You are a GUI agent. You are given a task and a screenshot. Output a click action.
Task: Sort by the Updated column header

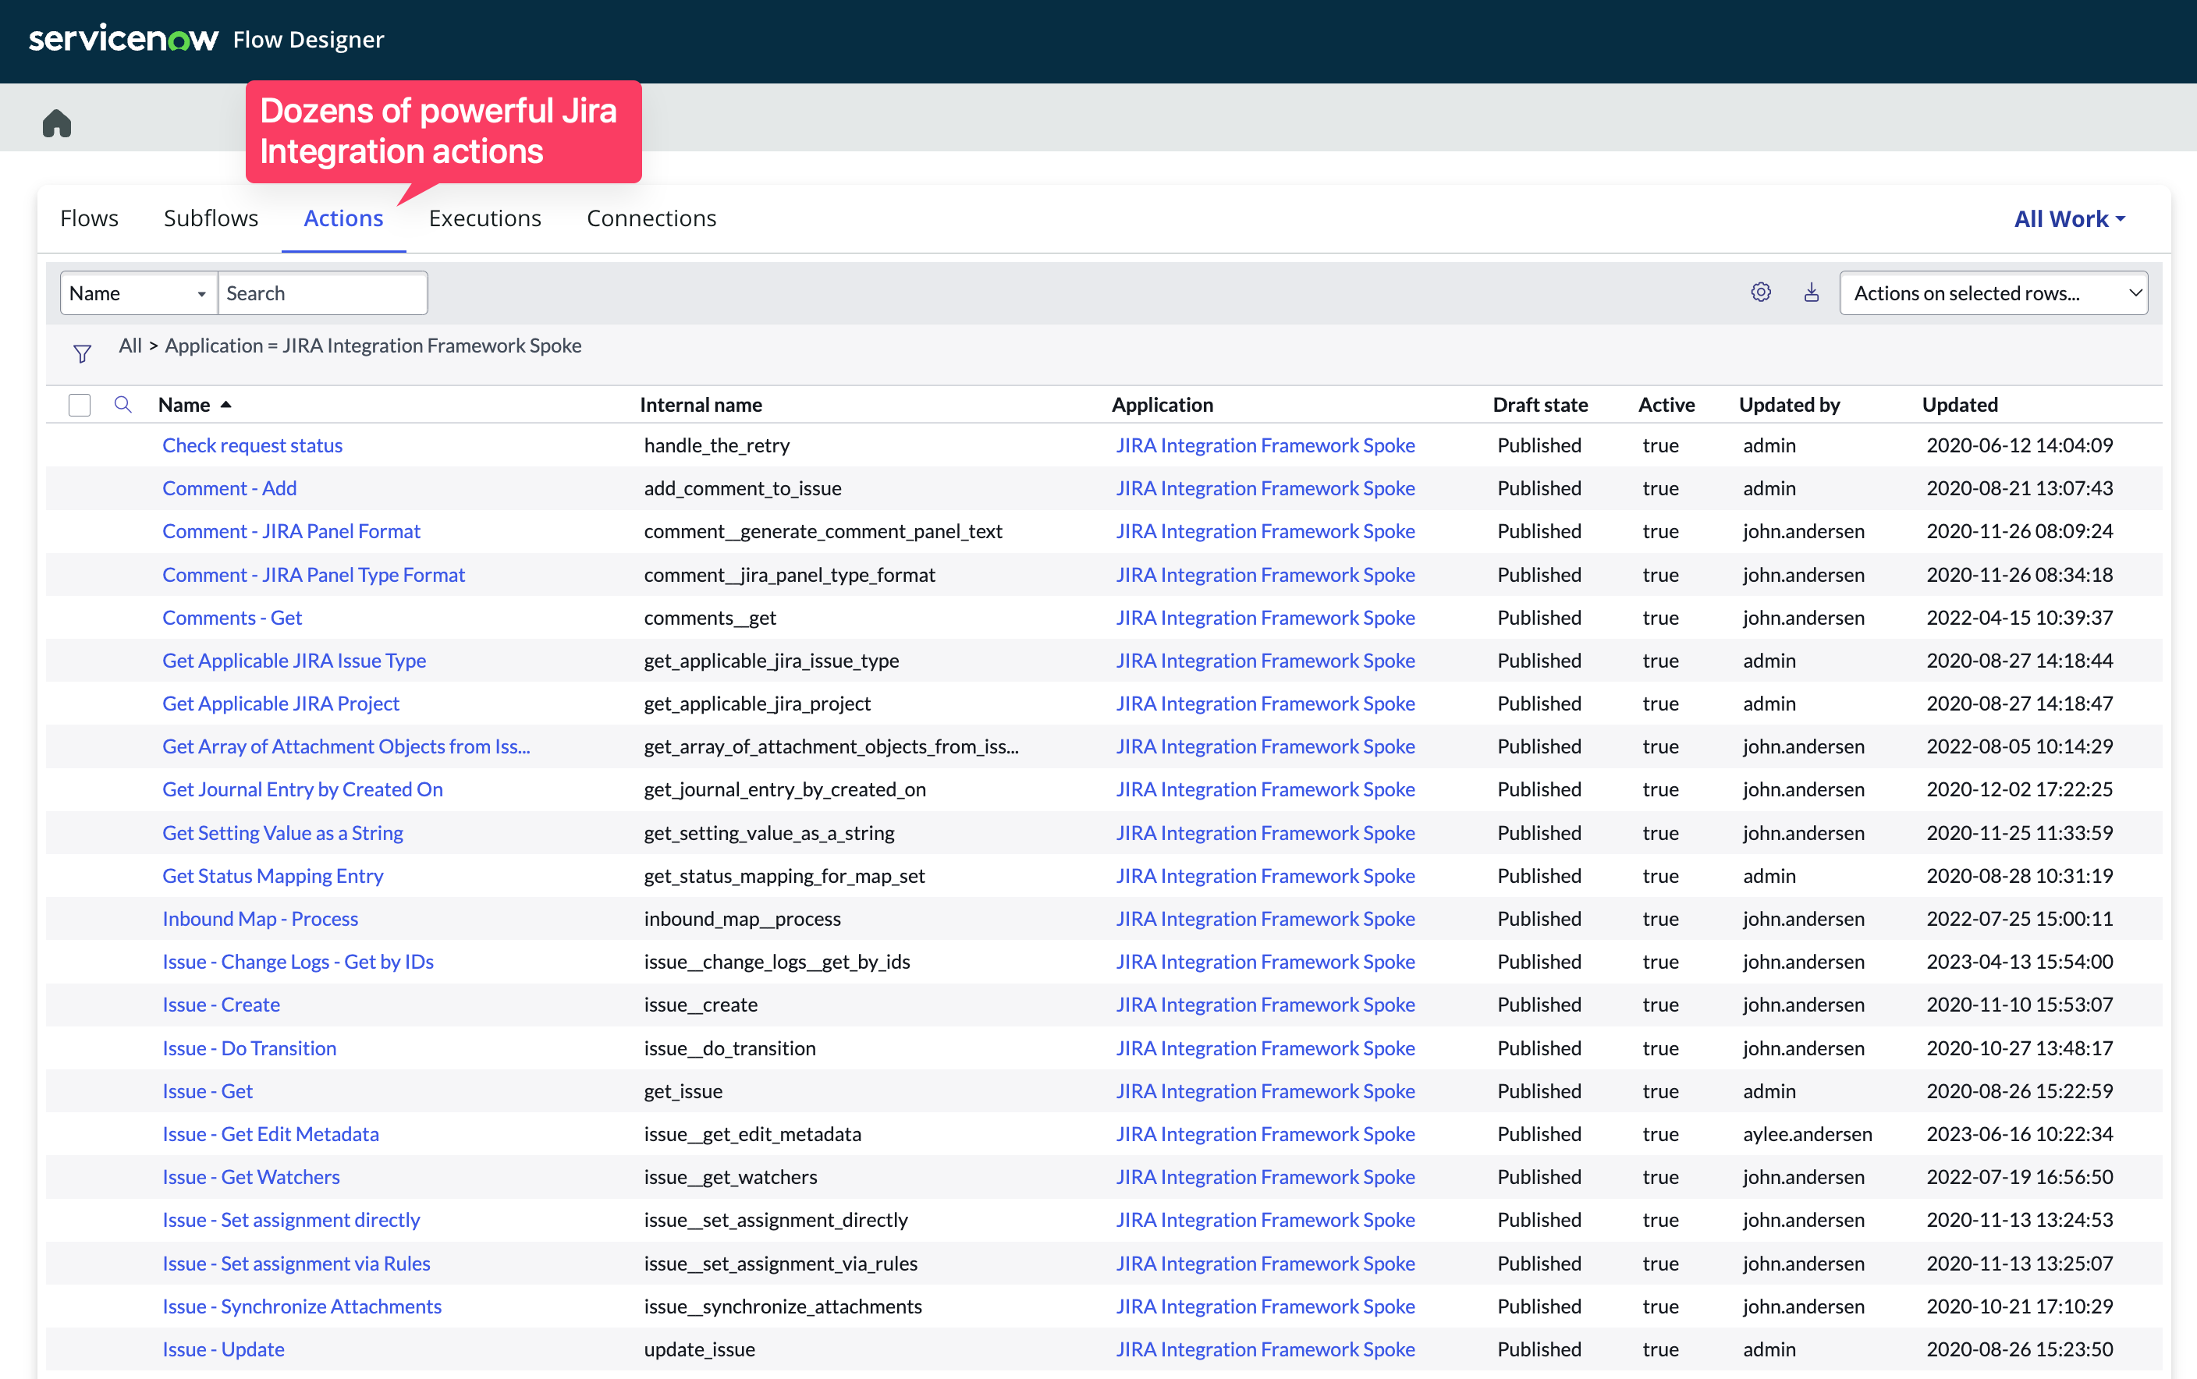pyautogui.click(x=1959, y=404)
